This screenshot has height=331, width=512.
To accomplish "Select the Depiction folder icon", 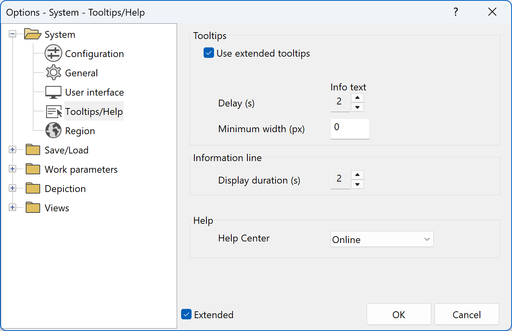I will click(x=32, y=188).
